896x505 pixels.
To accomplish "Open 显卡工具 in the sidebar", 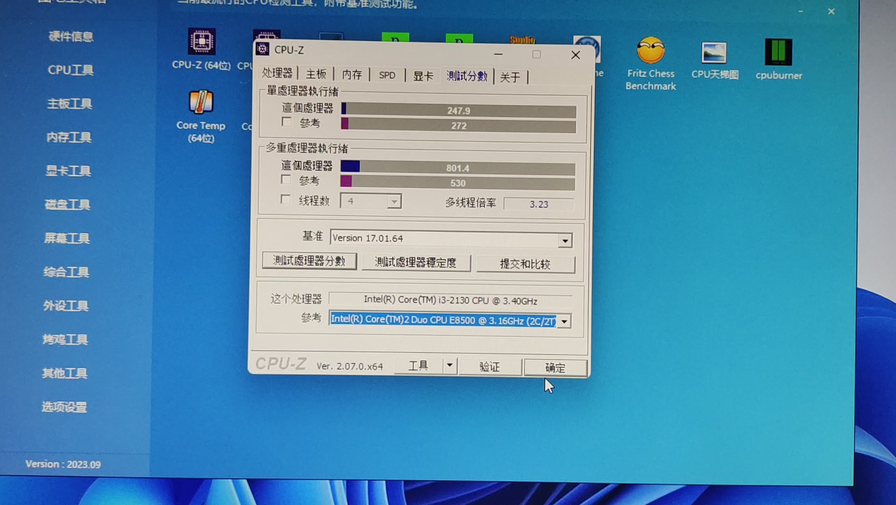I will pos(68,171).
